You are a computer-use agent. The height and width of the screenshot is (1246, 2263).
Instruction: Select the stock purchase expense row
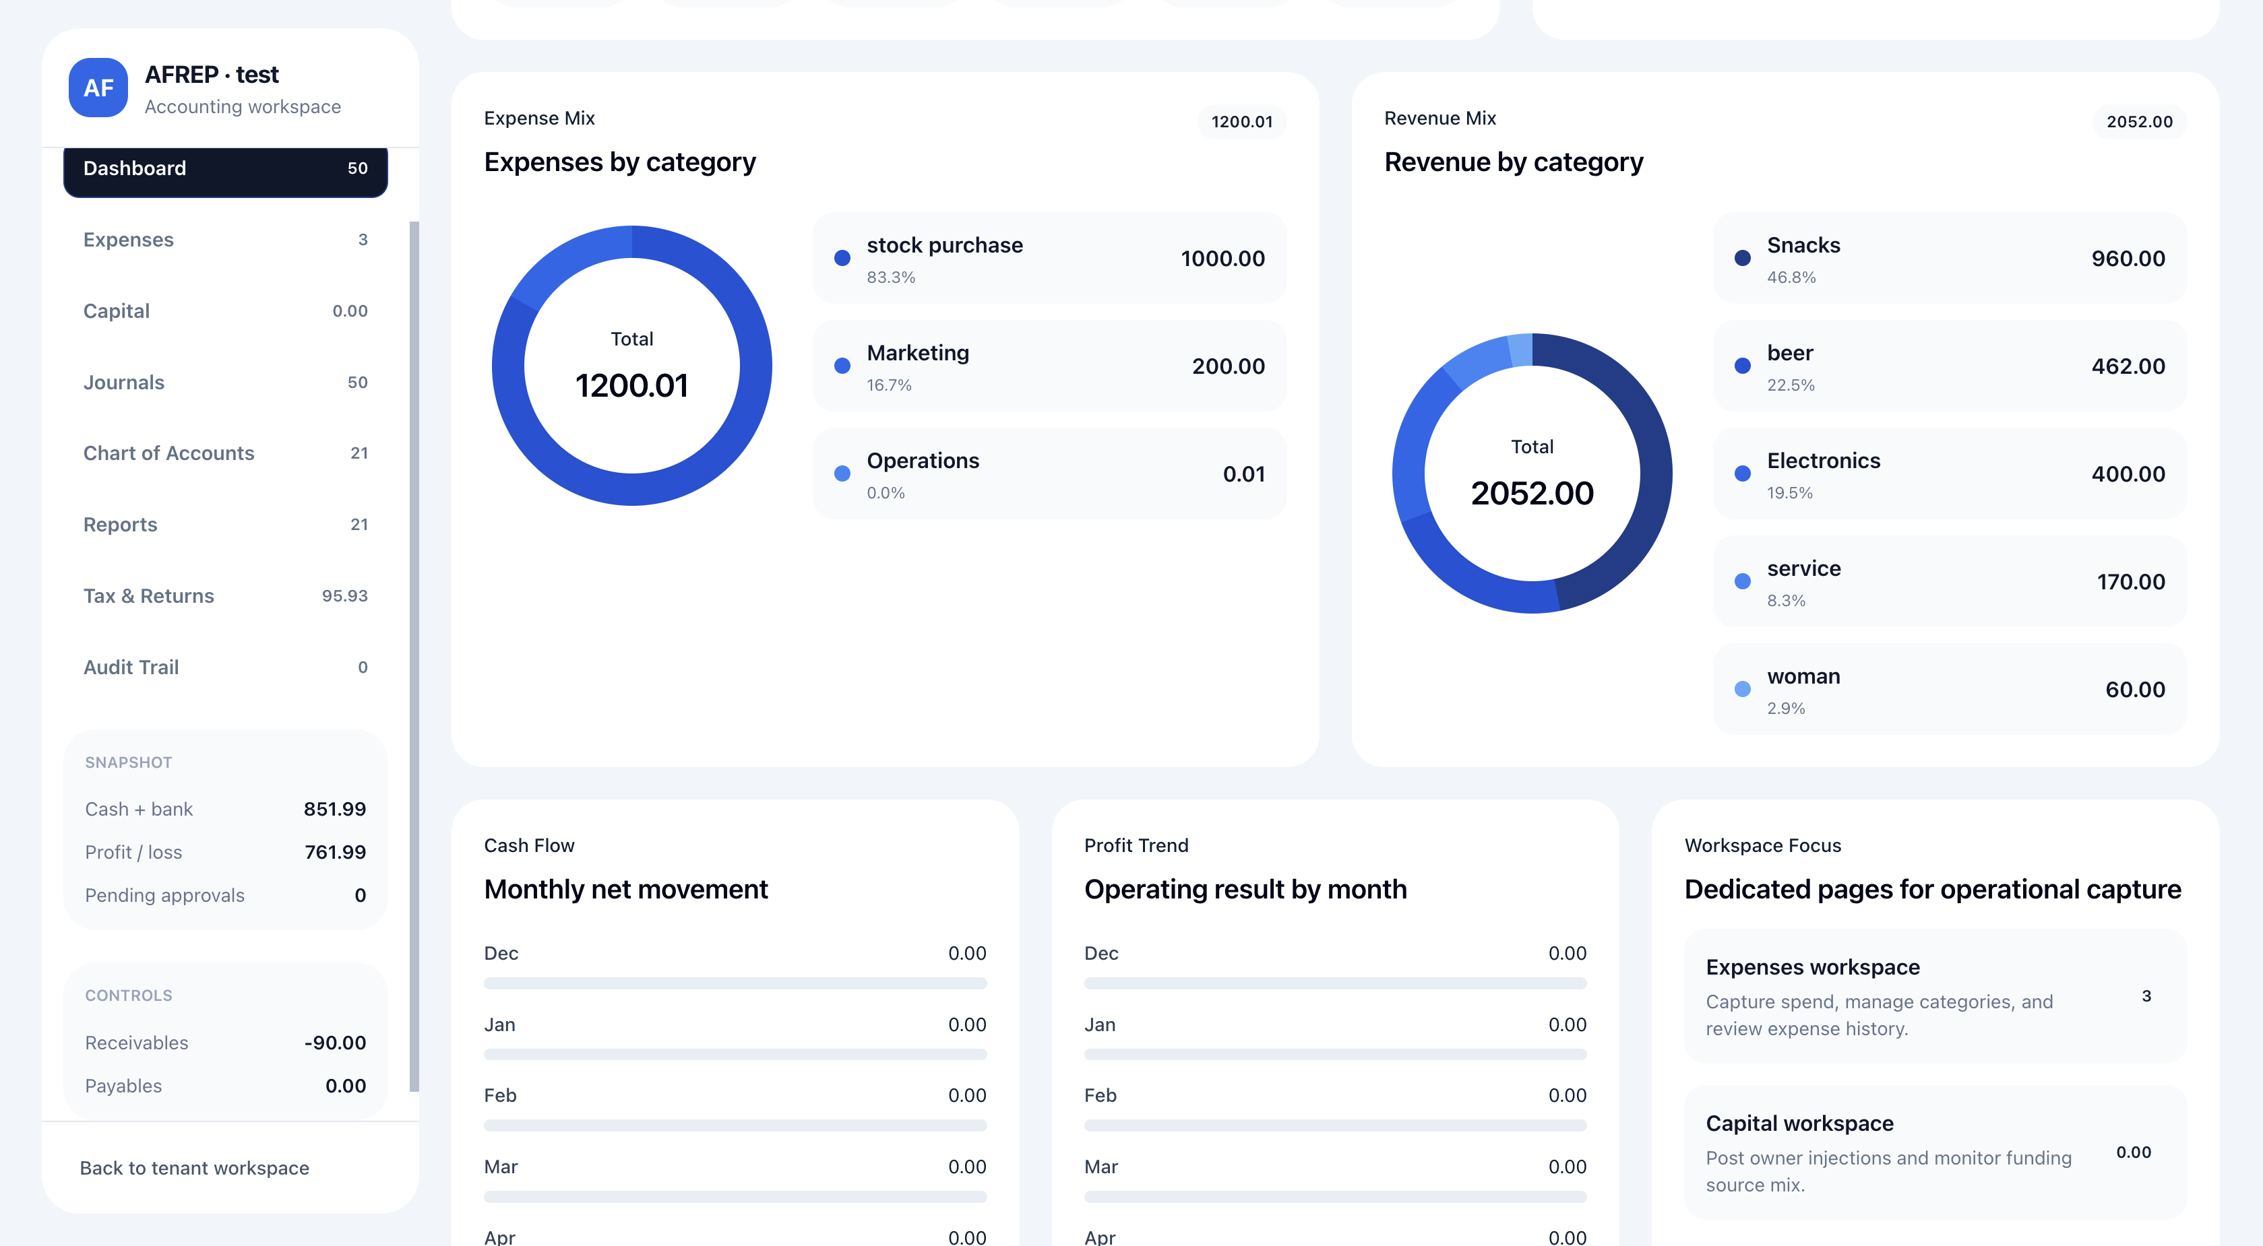[x=1049, y=258]
